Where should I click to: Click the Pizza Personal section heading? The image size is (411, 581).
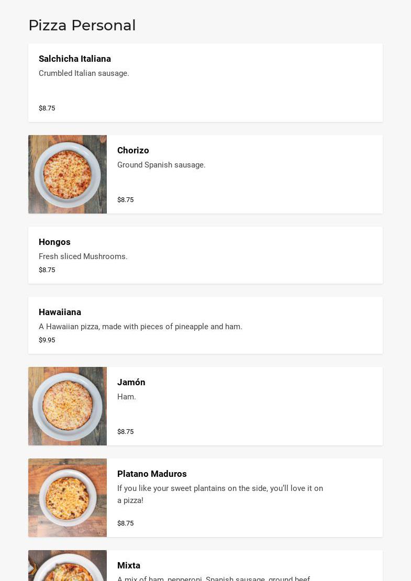pos(82,25)
